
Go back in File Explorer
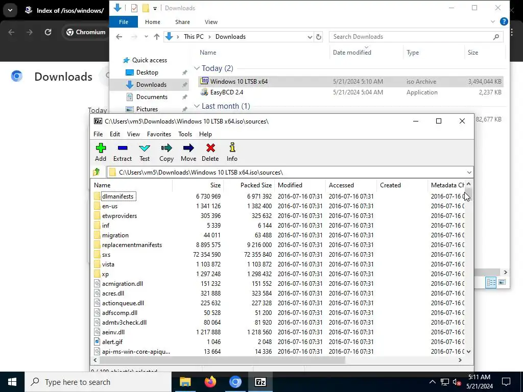(119, 37)
